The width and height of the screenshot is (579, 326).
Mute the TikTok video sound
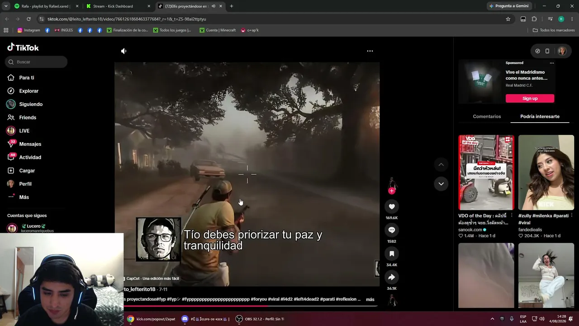point(123,51)
